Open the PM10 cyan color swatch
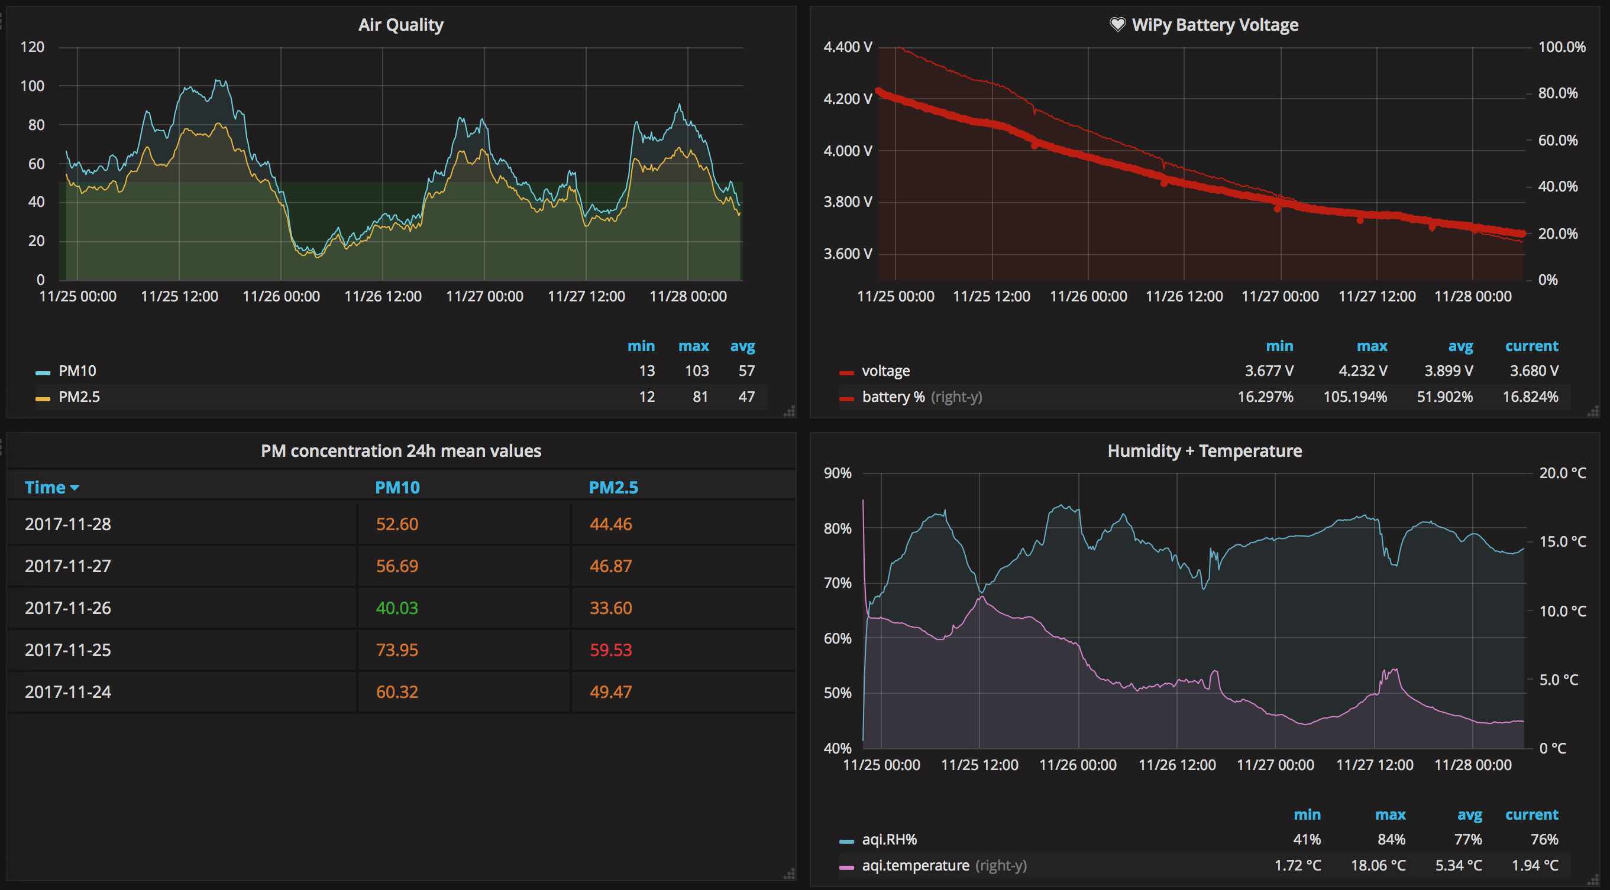This screenshot has width=1610, height=890. click(x=43, y=373)
